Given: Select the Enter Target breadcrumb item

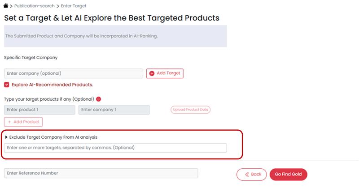Looking at the screenshot, I should coord(74,6).
